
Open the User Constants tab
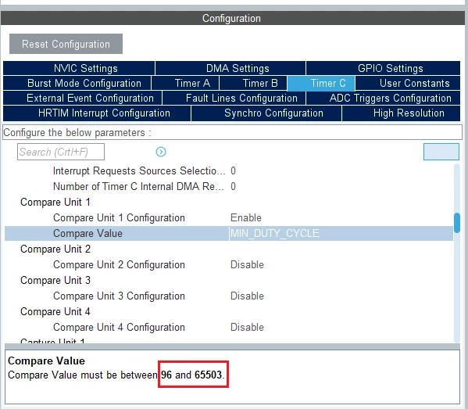point(408,83)
